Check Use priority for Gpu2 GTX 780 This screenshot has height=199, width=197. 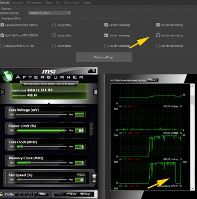pos(54,46)
